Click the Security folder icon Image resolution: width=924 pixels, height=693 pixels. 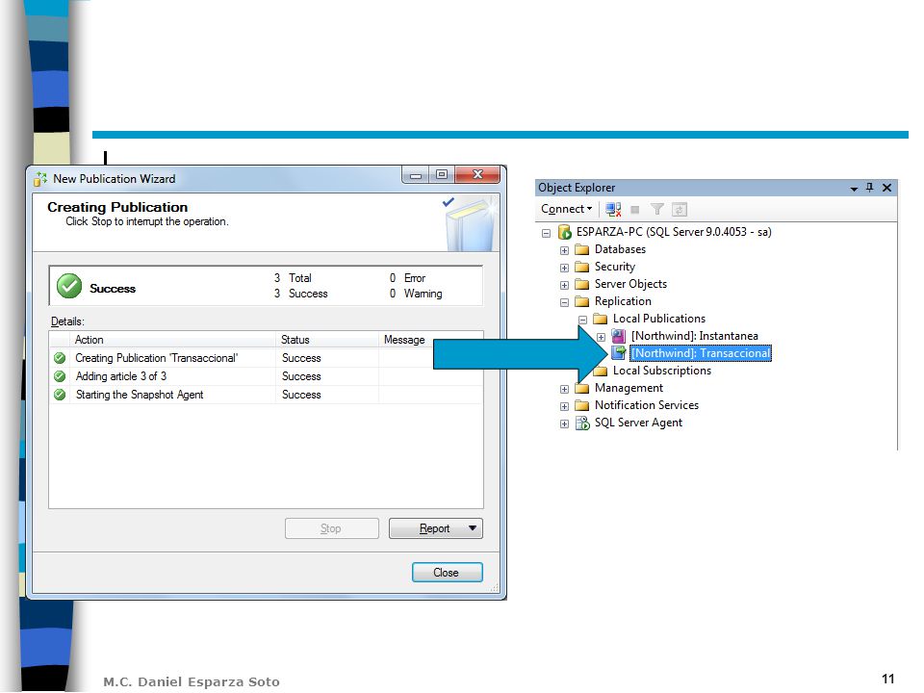point(582,267)
